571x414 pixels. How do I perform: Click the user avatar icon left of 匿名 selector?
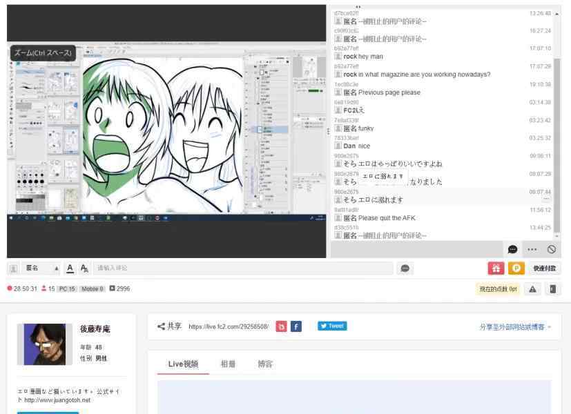tap(14, 268)
